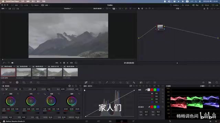220x123 pixels.
Task: Jump to the first frame
Action: [x=56, y=63]
